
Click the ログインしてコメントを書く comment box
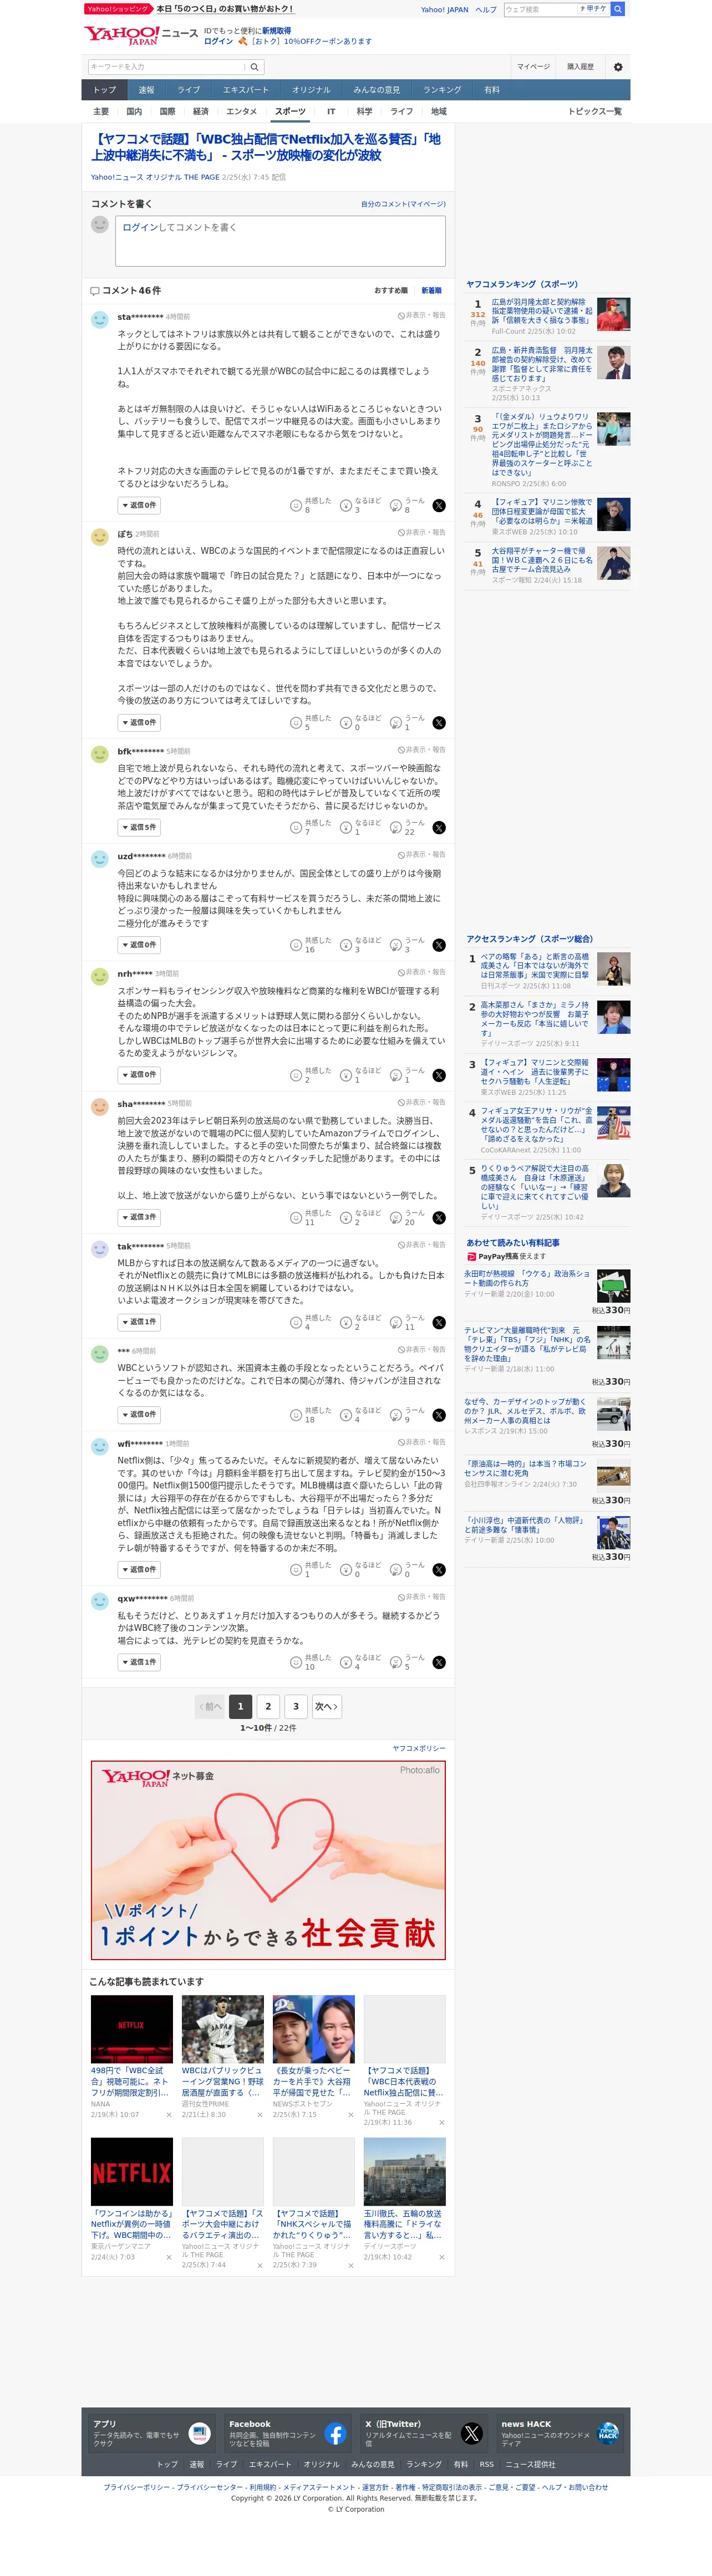tap(280, 240)
